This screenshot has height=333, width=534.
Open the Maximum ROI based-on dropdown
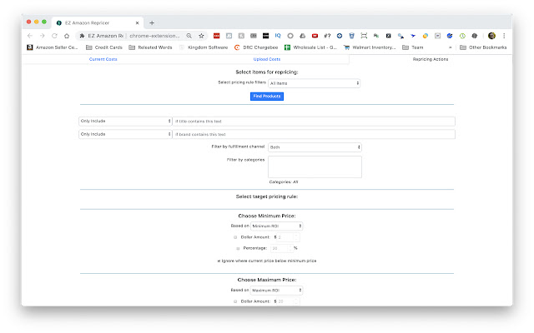coord(276,291)
